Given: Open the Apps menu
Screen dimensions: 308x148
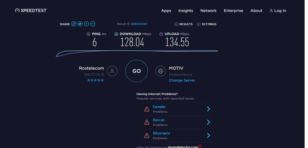Looking at the screenshot, I should pyautogui.click(x=166, y=11).
